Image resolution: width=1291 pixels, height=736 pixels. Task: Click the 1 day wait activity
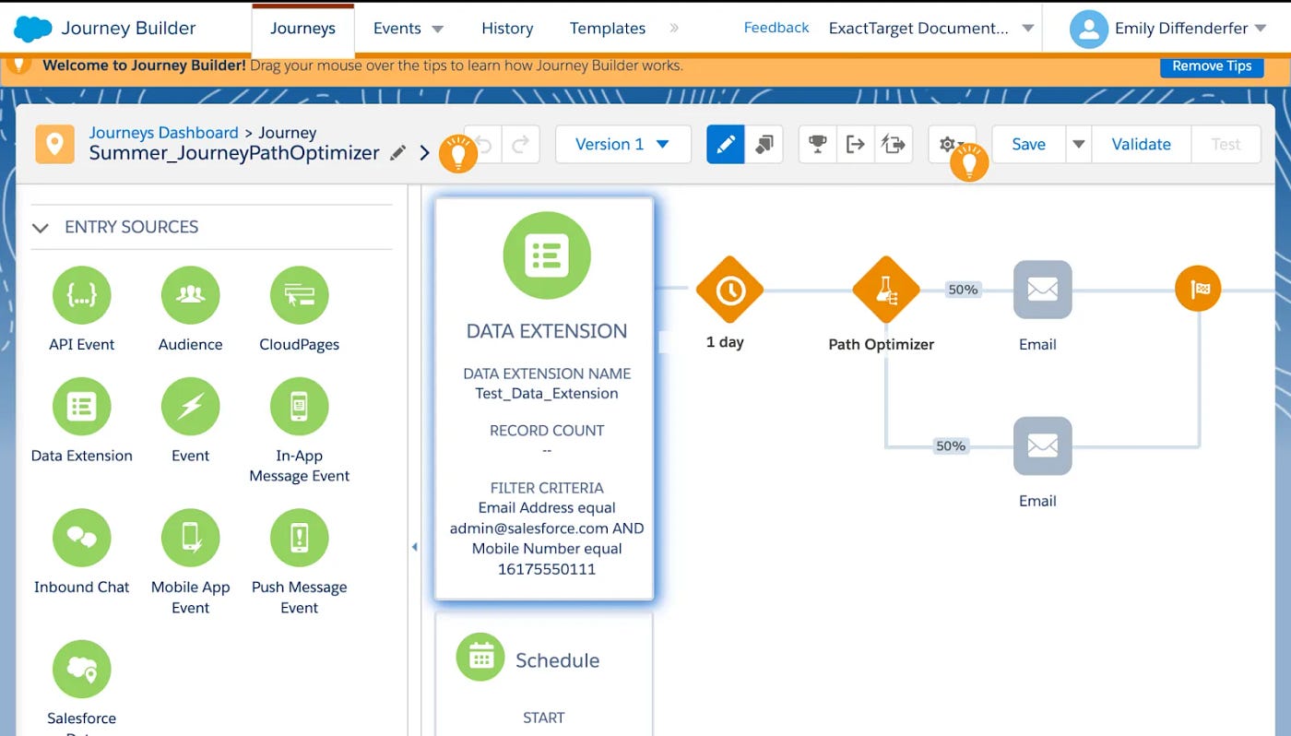[729, 290]
